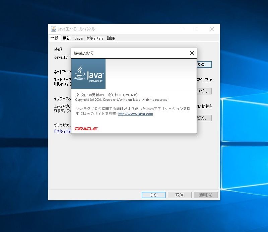Select the Java tab

(x=78, y=38)
